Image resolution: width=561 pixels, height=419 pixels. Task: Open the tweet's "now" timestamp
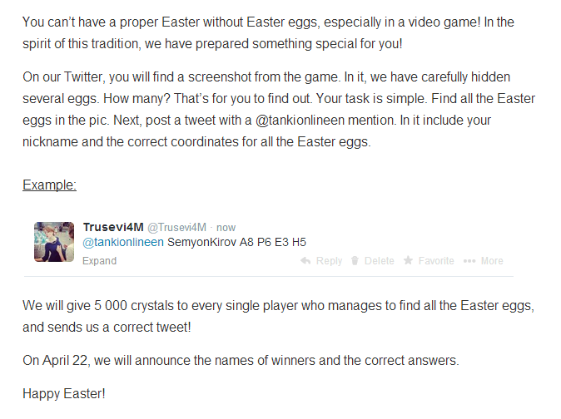point(226,228)
